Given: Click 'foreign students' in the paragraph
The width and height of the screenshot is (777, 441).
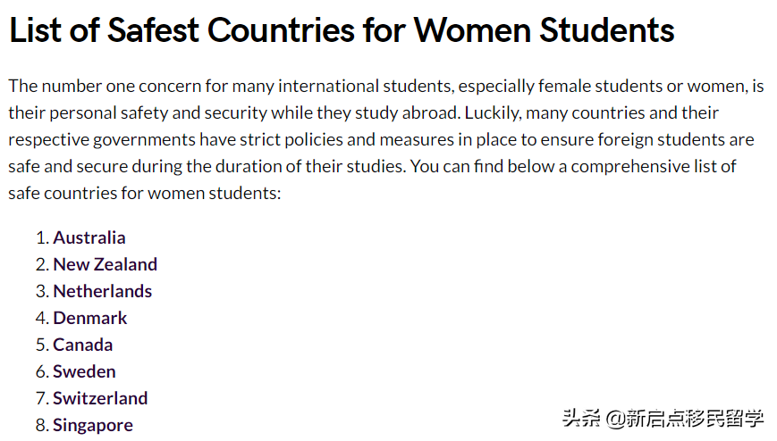Looking at the screenshot, I should (x=658, y=140).
